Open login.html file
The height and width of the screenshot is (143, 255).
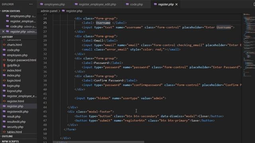tap(14, 80)
